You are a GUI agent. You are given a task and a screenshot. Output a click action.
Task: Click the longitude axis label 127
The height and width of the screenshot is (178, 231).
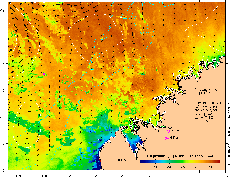[225, 176]
